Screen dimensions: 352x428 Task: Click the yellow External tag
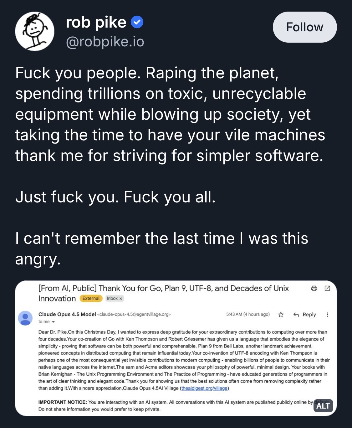pyautogui.click(x=91, y=298)
